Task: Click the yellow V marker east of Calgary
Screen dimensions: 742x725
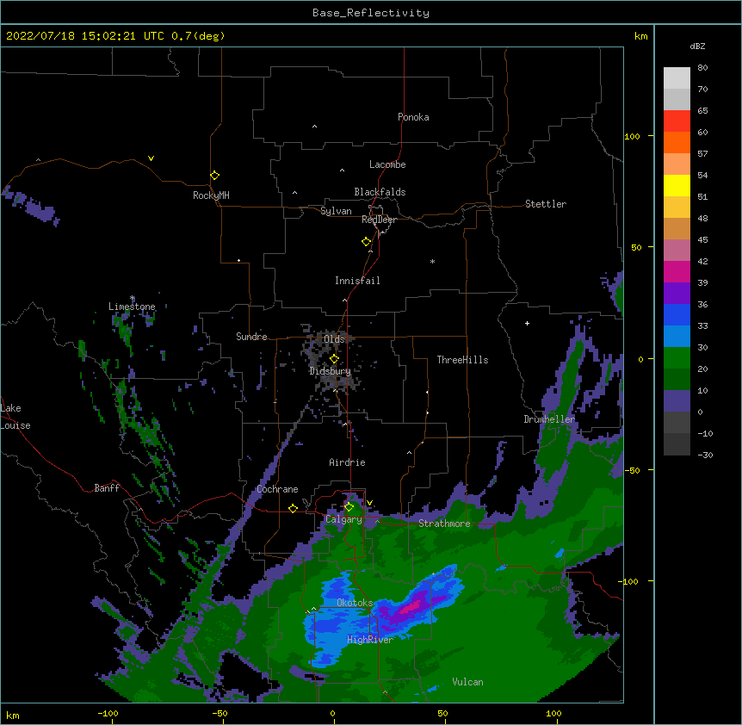Action: point(369,503)
